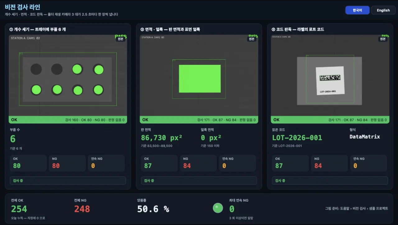
Task: Click the note "3 회 이상이면 알람"
Action: [241, 218]
